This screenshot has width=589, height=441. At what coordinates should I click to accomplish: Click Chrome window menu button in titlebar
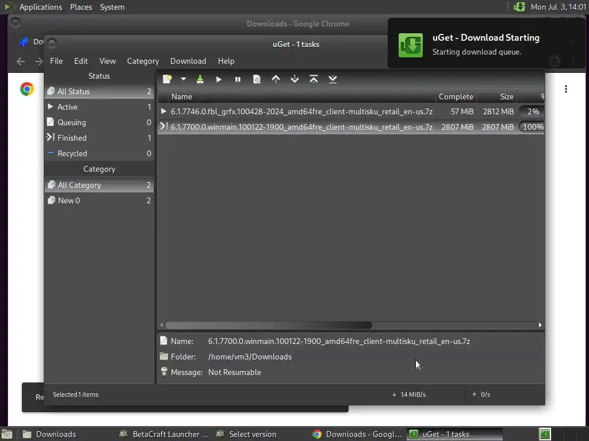(16, 23)
